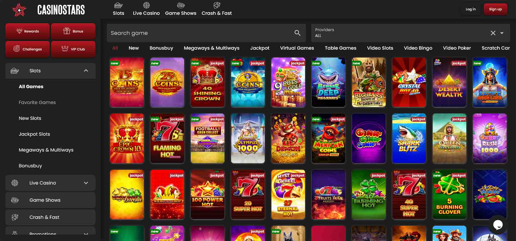Viewport: 516px width, 241px height.
Task: Click the sidebar Crash & Fast dice icon
Action: click(x=15, y=217)
